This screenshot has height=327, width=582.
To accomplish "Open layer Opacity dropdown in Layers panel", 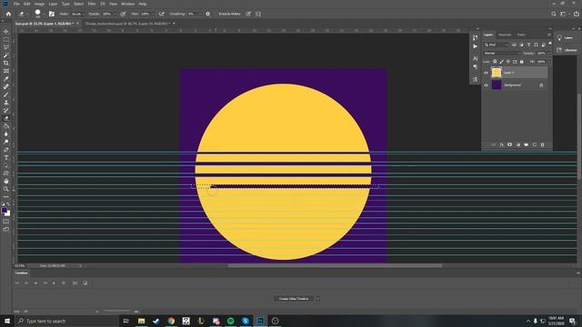I will tap(549, 54).
